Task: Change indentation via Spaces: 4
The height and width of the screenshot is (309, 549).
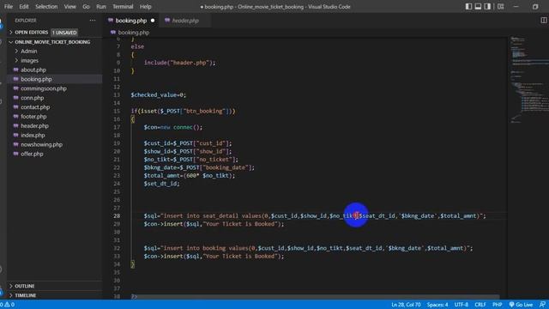Action: [x=437, y=305]
